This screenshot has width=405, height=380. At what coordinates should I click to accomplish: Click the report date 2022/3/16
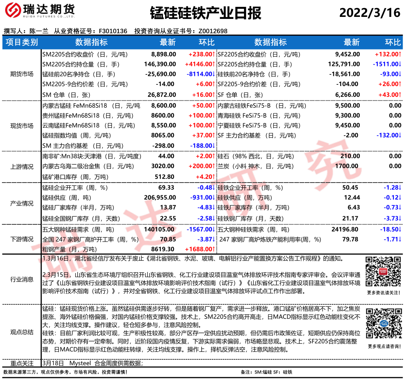[x=370, y=13]
